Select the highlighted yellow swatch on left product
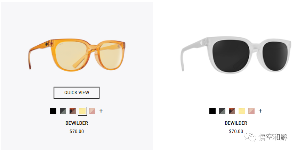 [82, 111]
